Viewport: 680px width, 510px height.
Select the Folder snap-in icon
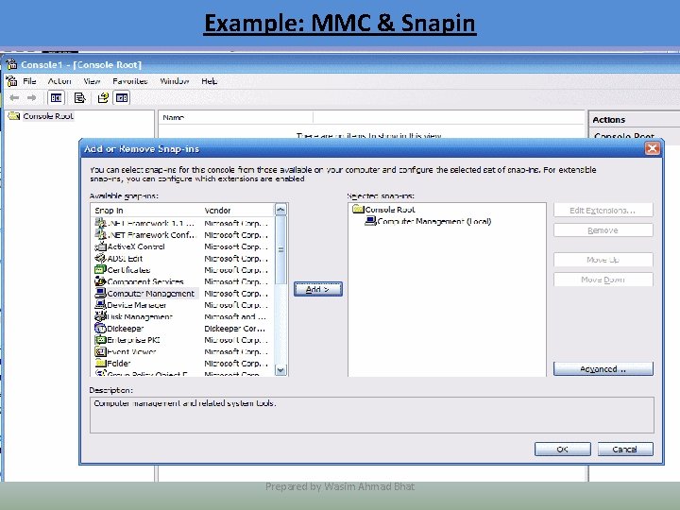point(101,363)
